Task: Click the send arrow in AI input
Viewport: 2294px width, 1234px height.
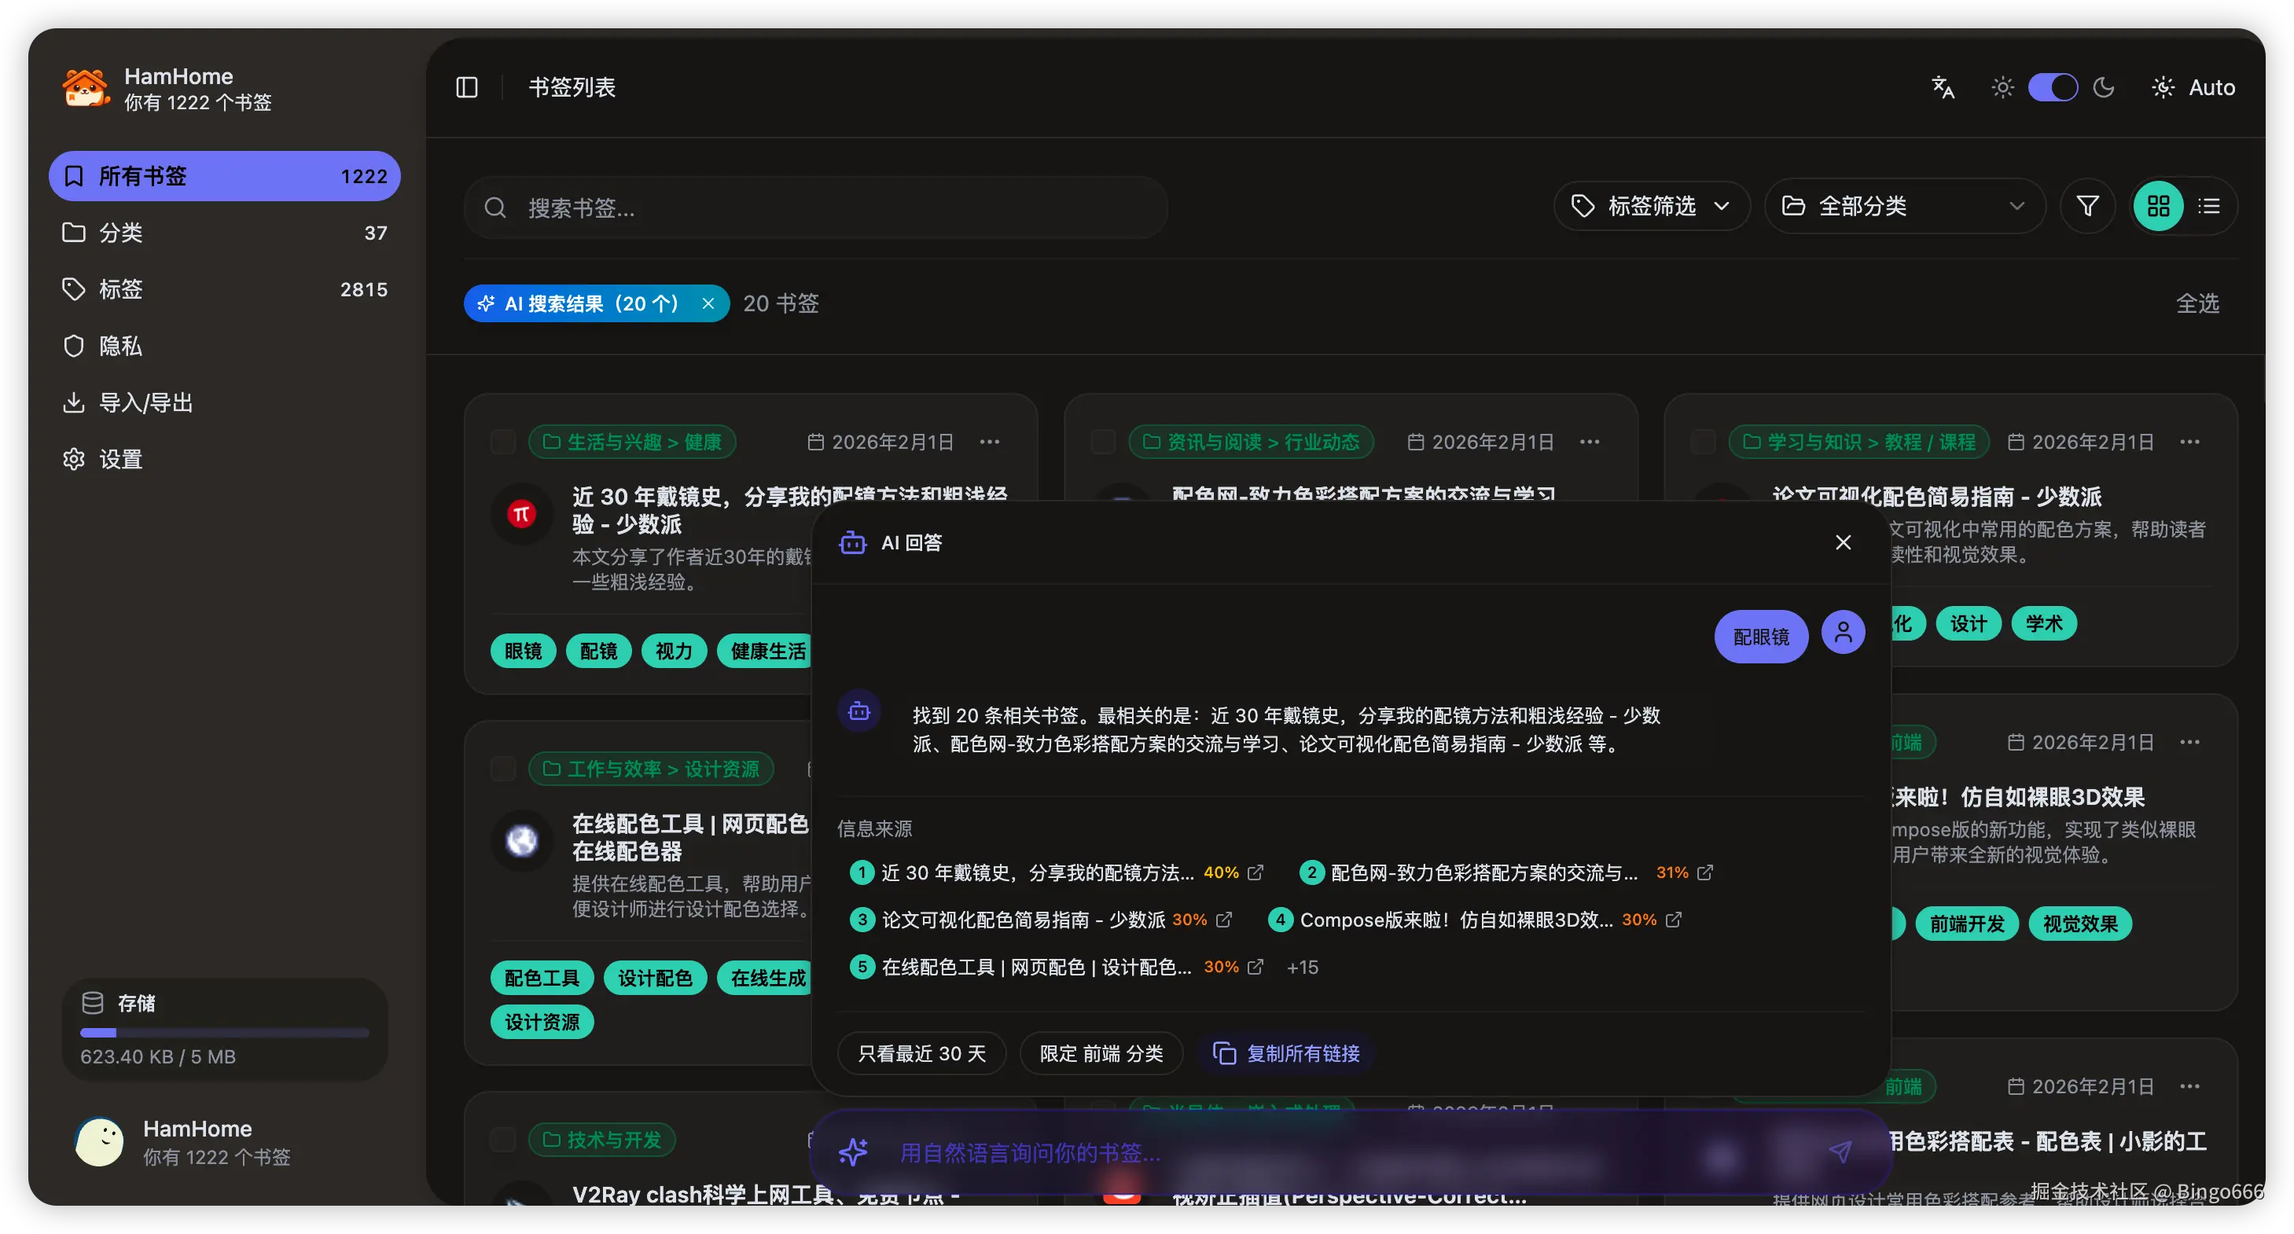Action: pos(1840,1152)
